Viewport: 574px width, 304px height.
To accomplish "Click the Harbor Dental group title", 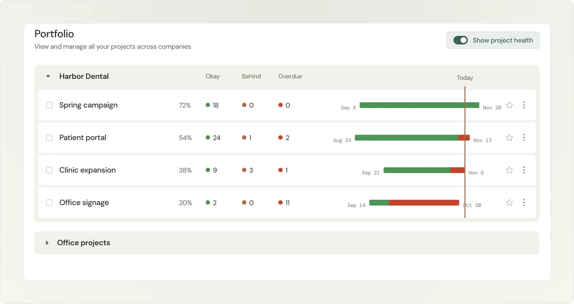I will [84, 76].
